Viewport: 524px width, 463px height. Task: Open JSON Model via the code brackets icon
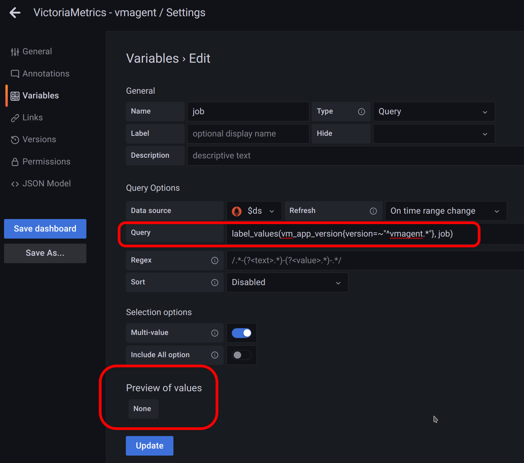[x=15, y=183]
